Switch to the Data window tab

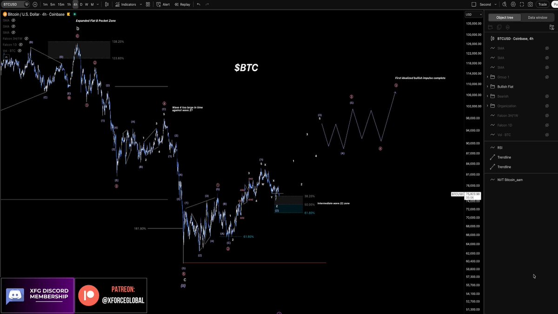click(538, 17)
